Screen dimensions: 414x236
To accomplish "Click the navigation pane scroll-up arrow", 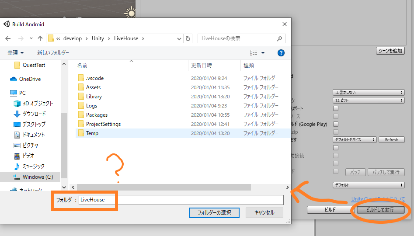I will (64, 64).
